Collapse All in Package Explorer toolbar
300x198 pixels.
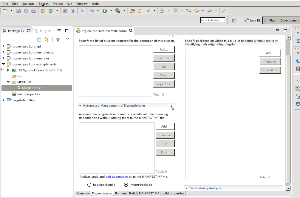click(39, 39)
